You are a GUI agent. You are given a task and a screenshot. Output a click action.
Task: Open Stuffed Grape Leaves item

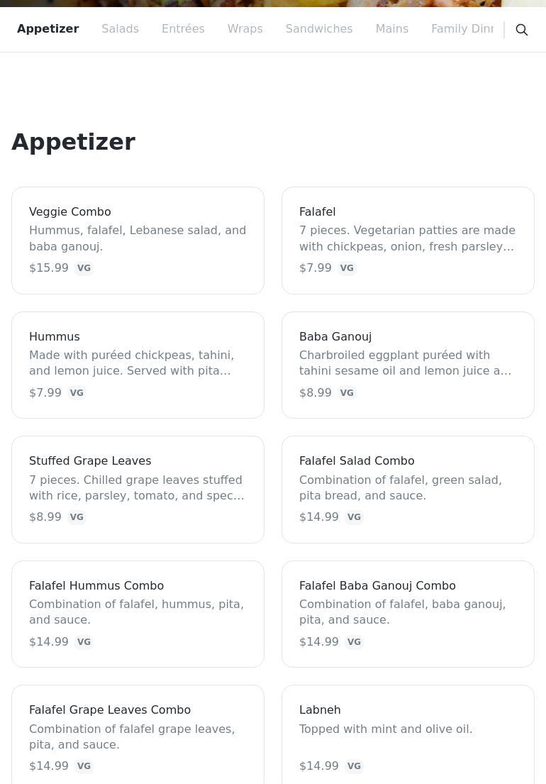tap(138, 489)
